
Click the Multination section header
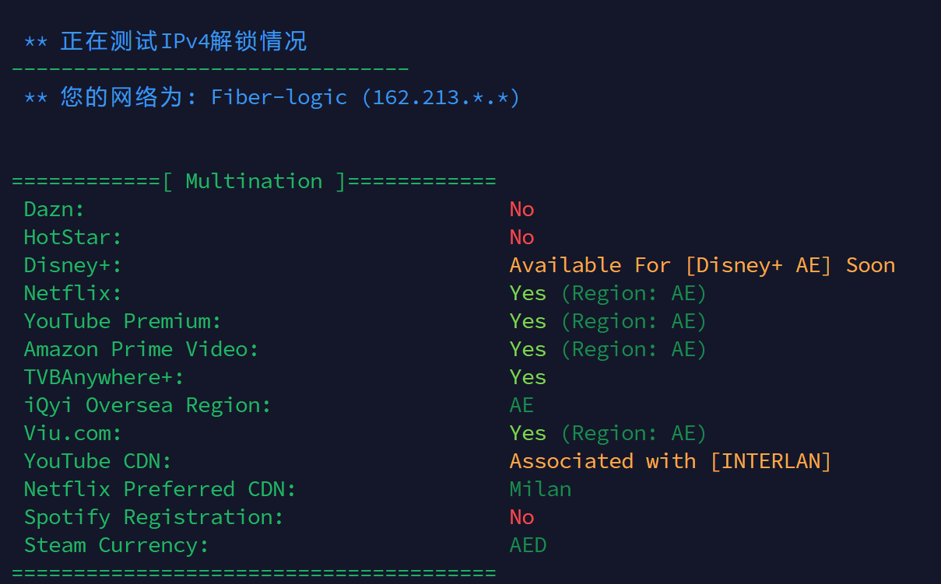click(254, 181)
